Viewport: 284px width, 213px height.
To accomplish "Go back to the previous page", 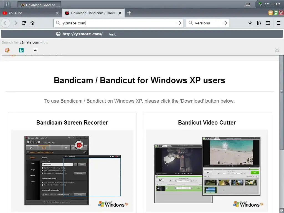I will click(x=6, y=23).
